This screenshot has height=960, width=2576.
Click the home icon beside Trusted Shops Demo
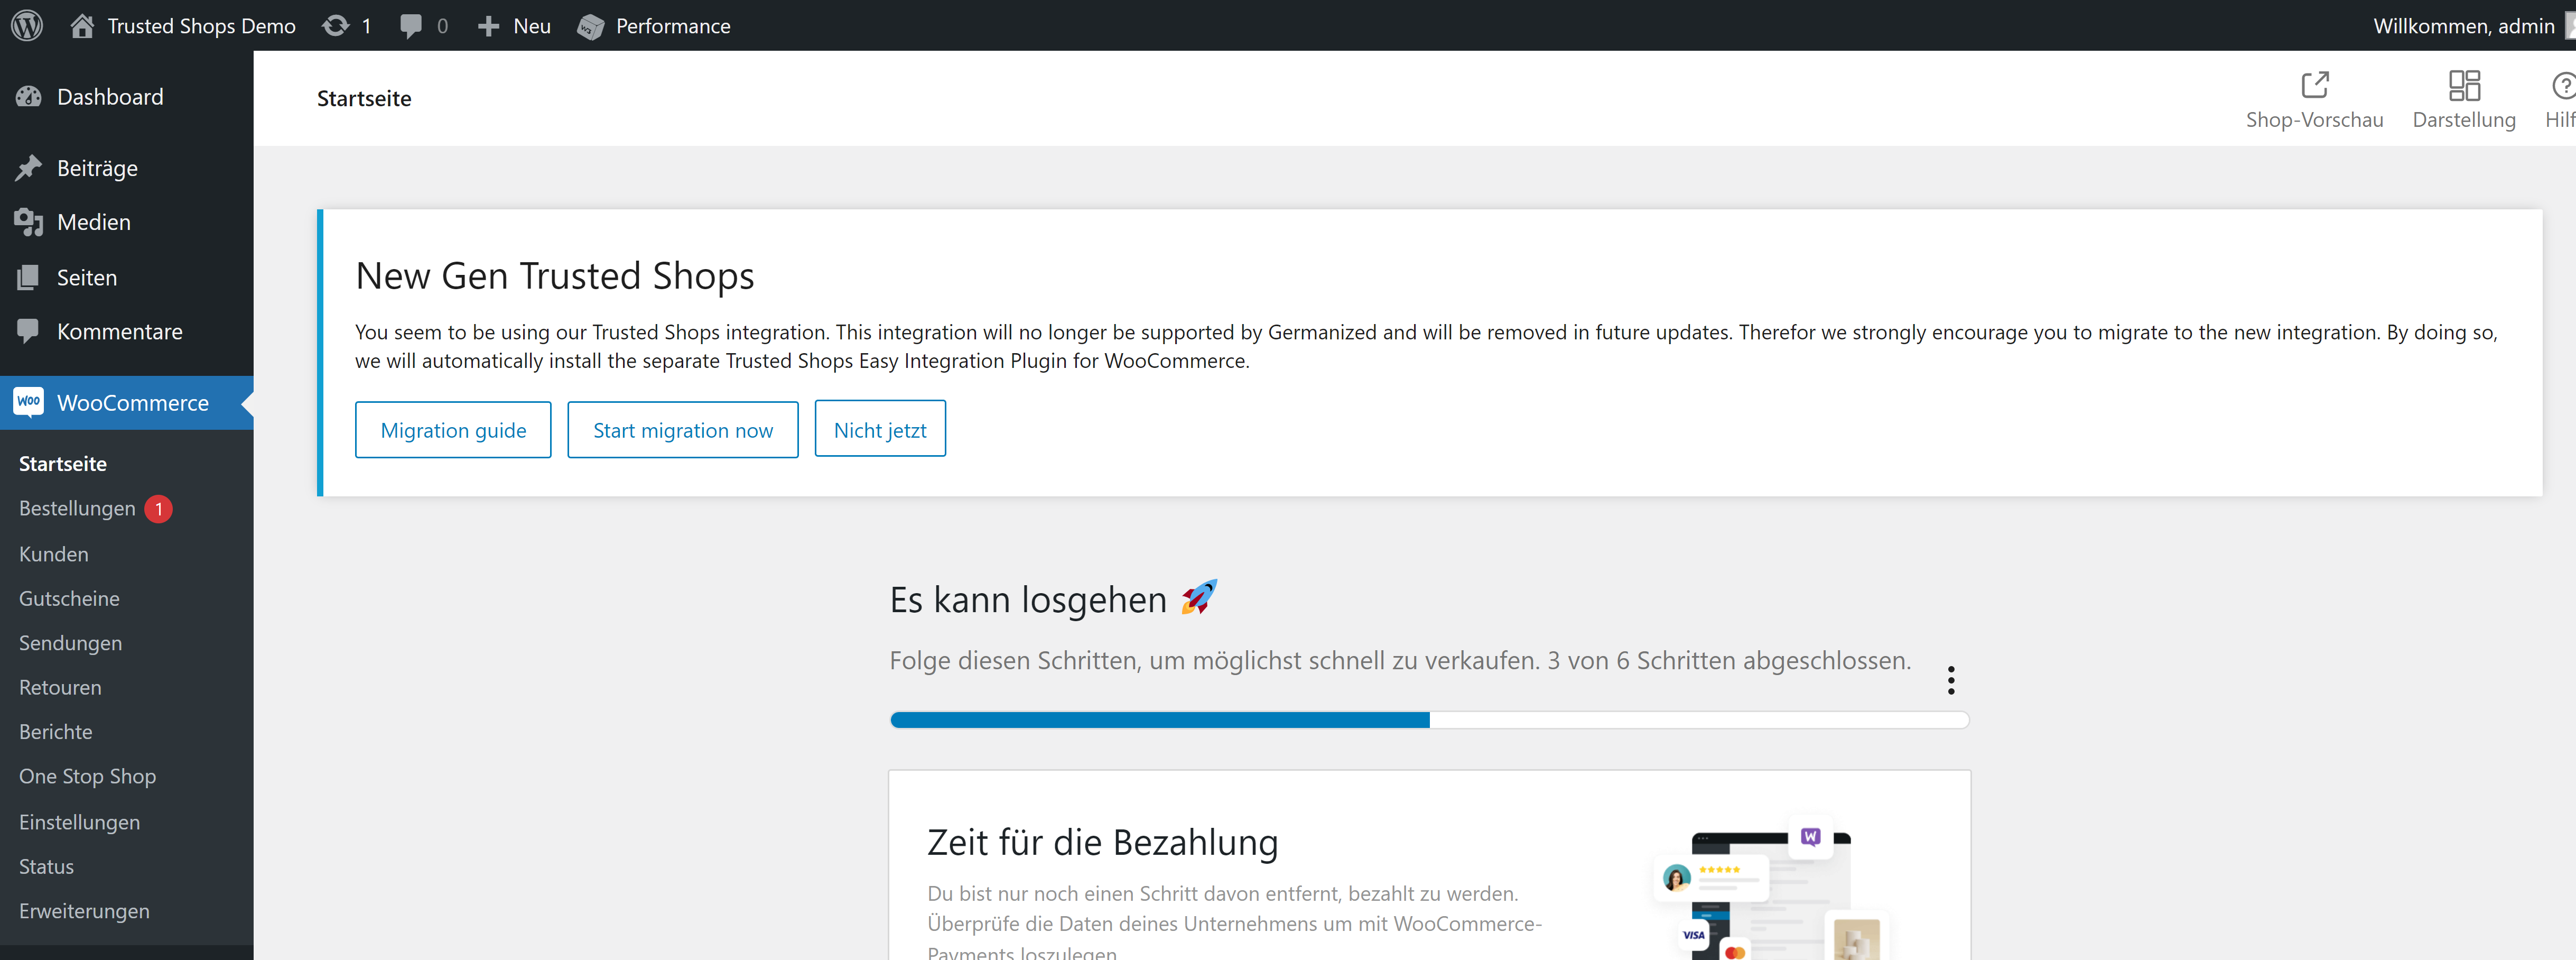pos(82,25)
